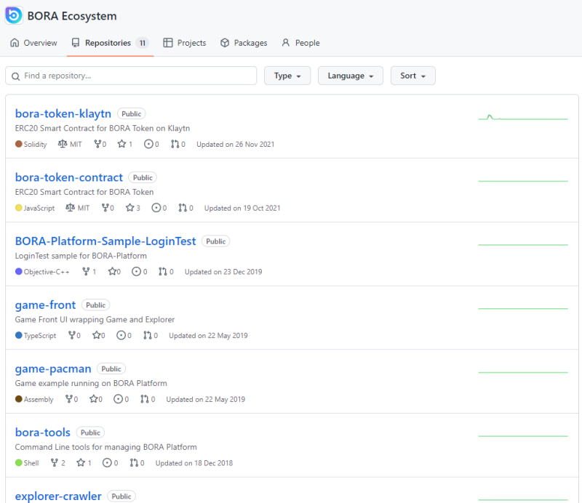Expand the Sort dropdown
Viewport: 582px width, 503px height.
[412, 76]
